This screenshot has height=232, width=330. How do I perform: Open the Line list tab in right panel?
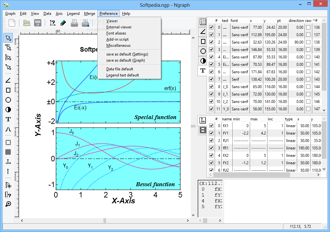pyautogui.click(x=203, y=32)
